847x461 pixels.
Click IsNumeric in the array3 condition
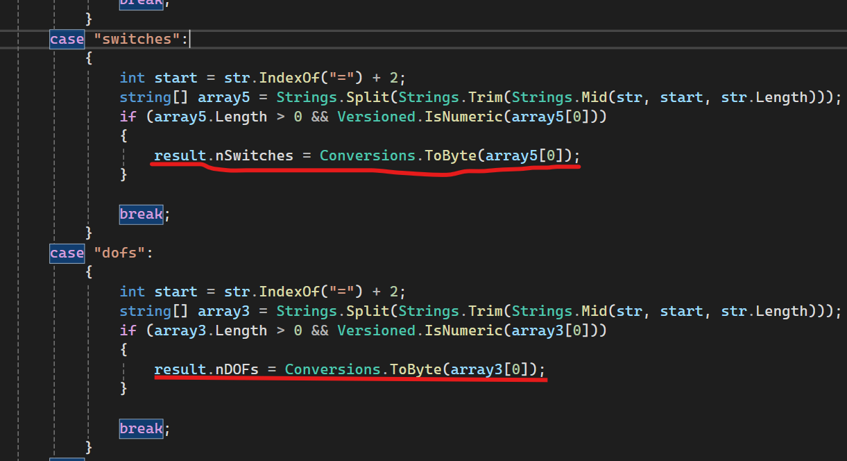[463, 330]
